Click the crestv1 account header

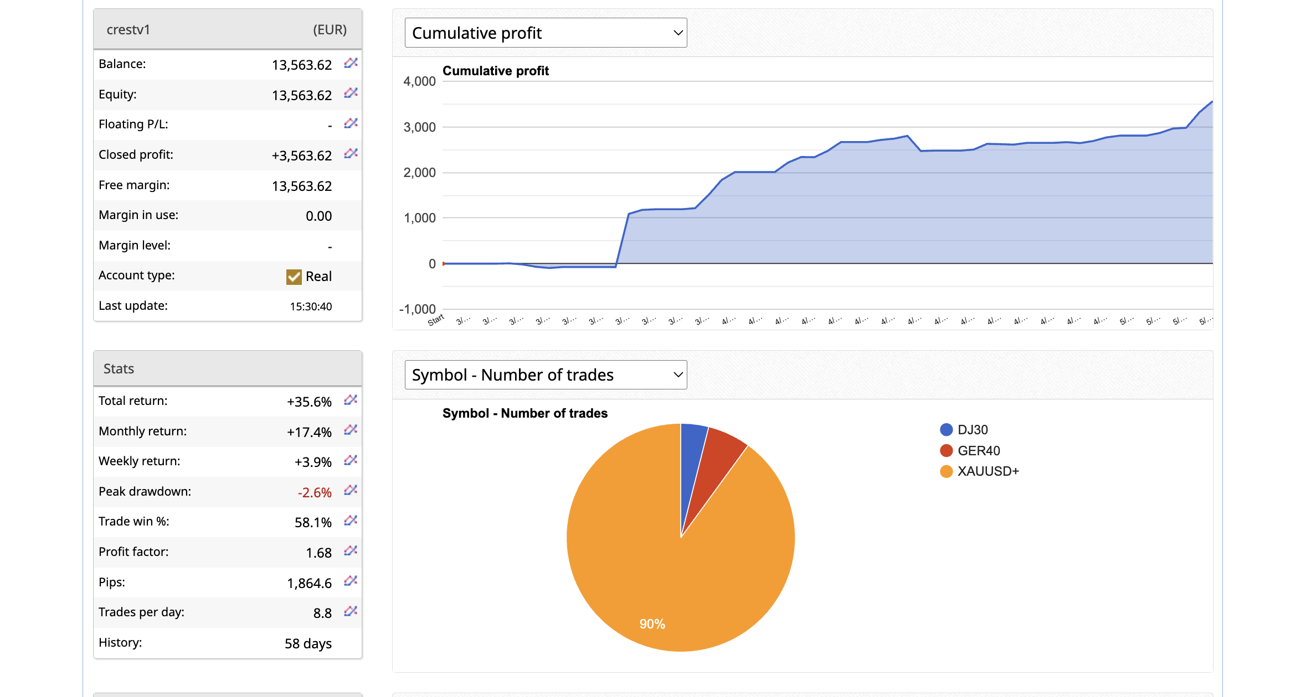(228, 29)
